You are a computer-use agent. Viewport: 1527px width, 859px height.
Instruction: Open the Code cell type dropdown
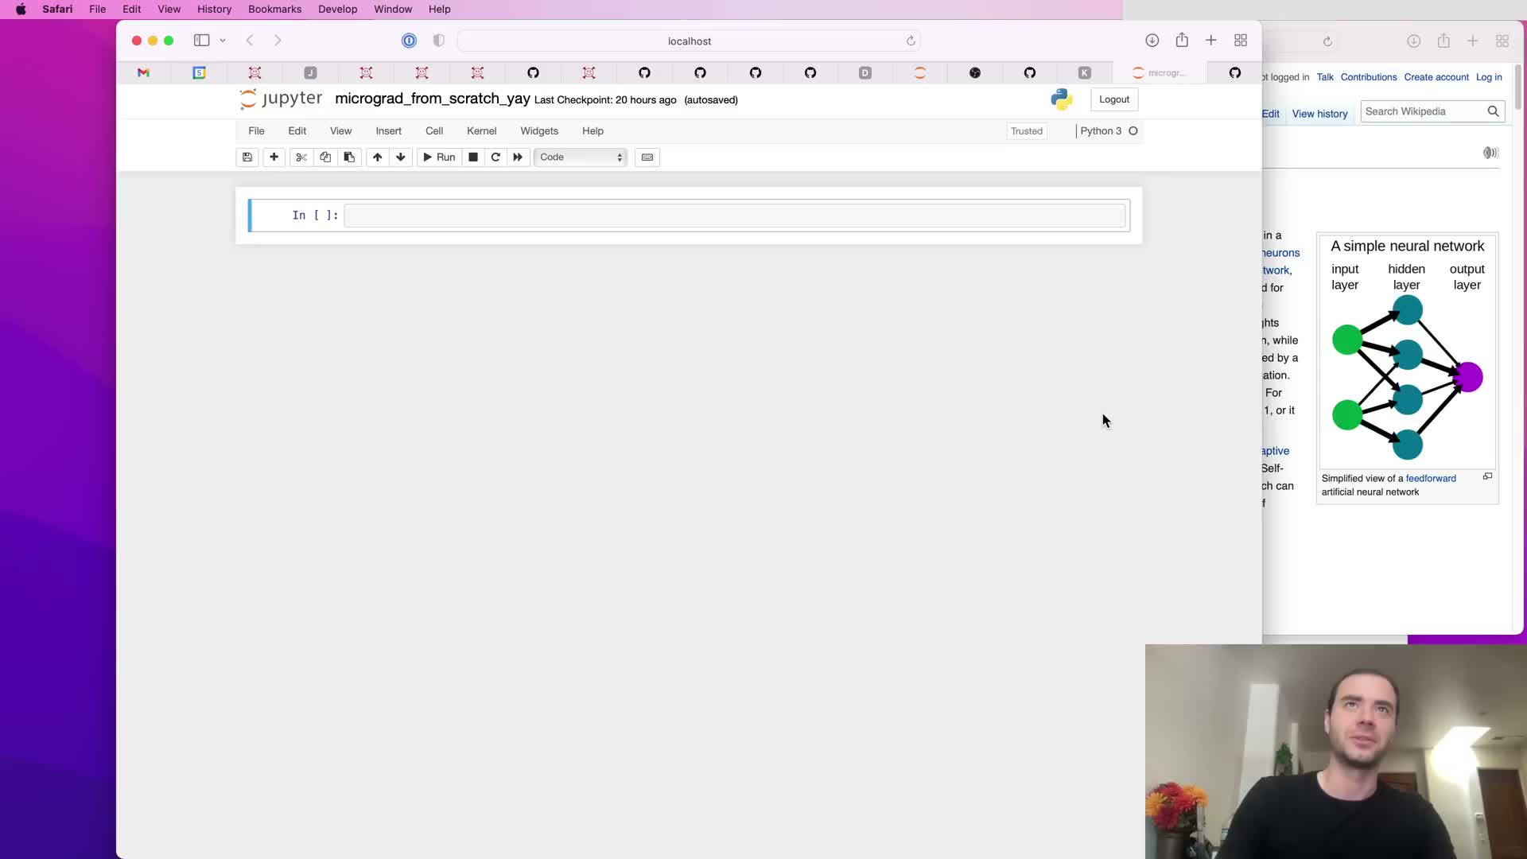581,157
